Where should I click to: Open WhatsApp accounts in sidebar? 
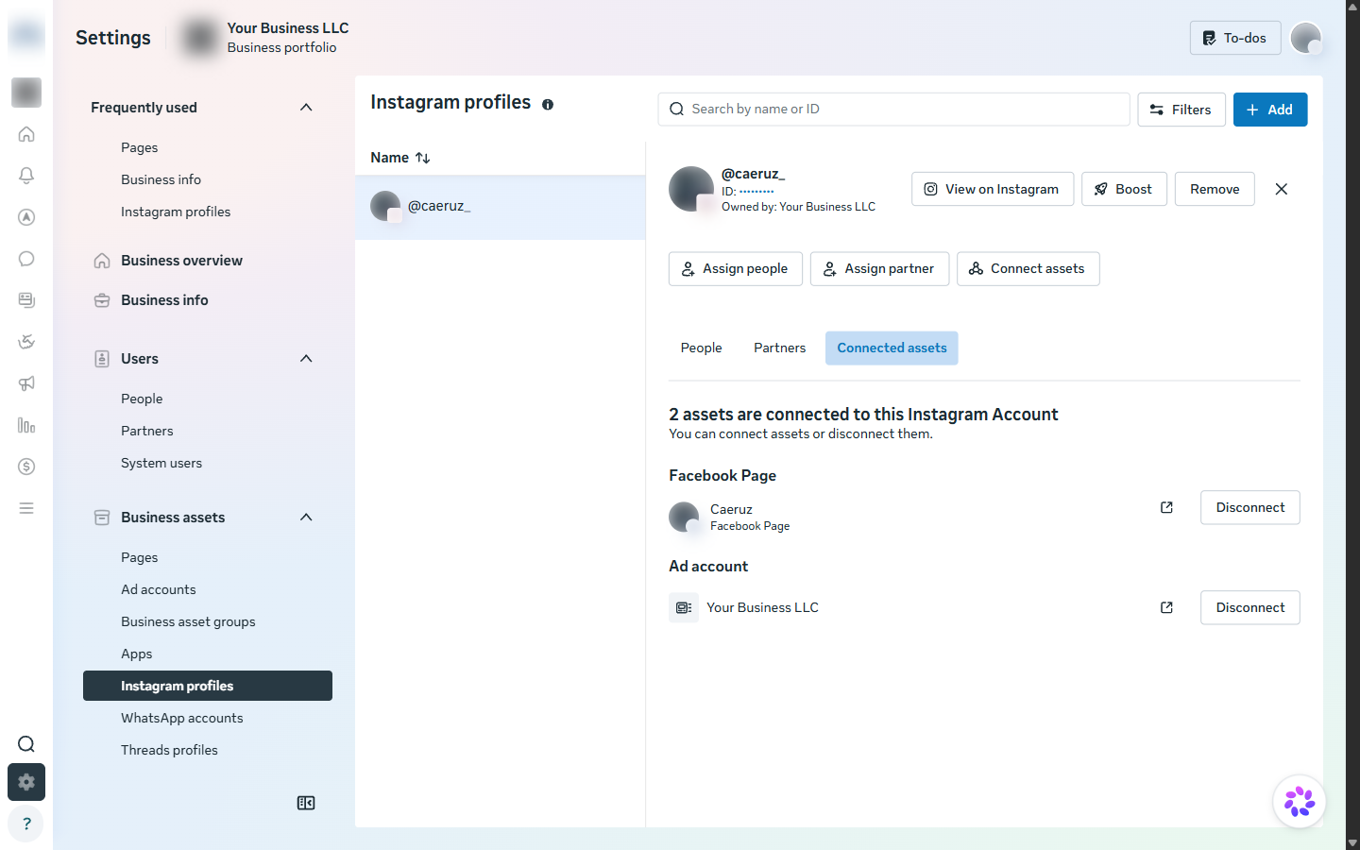pos(182,718)
